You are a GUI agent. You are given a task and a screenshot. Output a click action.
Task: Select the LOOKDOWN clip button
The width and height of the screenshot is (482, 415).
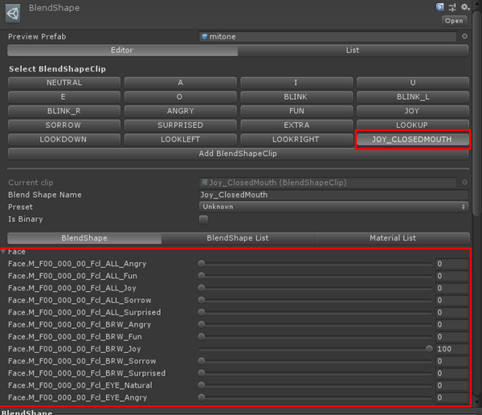64,139
